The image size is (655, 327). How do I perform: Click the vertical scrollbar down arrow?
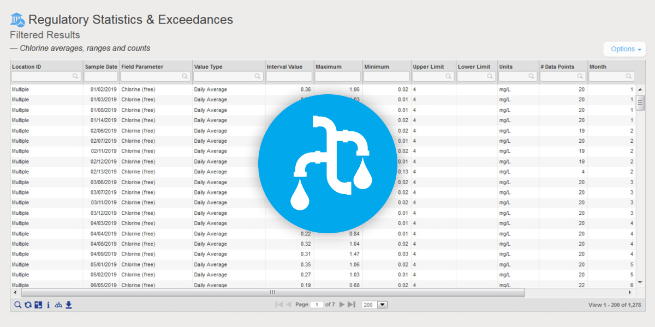[640, 282]
